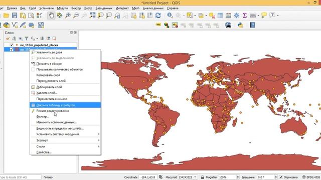Click Deselect features from all layers
Viewport: 321px width, 180px height.
point(212,15)
